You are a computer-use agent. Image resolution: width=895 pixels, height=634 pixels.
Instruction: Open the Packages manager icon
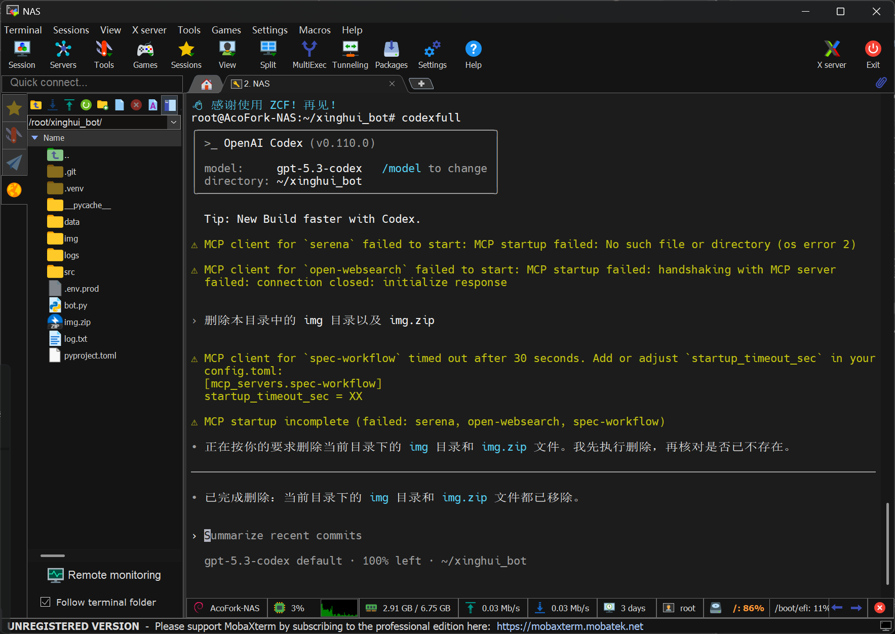391,54
